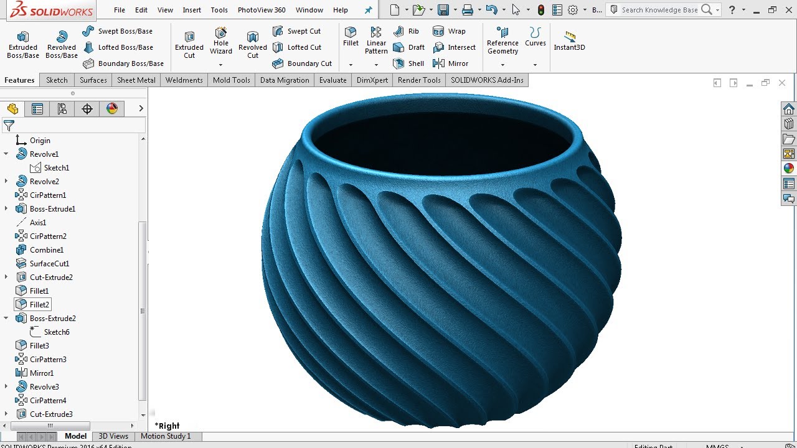
Task: Expand the Cut-Extrude2 feature node
Action: coord(6,277)
